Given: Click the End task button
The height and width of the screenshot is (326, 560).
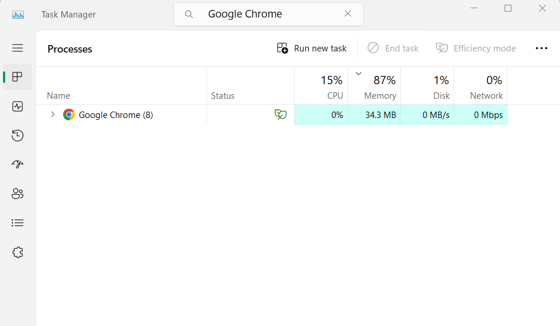Looking at the screenshot, I should [393, 48].
